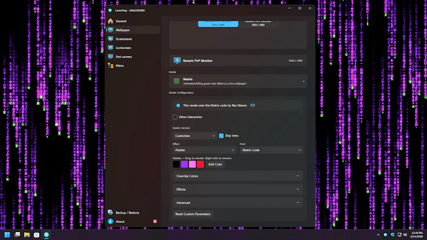Click the Hot corners icon
Viewport: 427px width, 240px height.
pyautogui.click(x=110, y=57)
